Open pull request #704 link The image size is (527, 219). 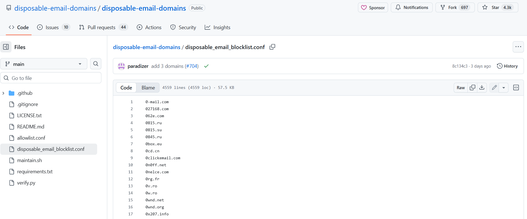[191, 66]
